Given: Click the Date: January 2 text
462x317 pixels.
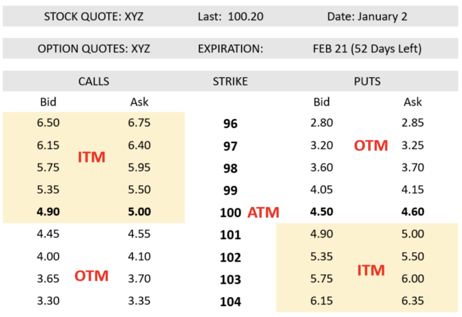Looking at the screenshot, I should coord(367,16).
